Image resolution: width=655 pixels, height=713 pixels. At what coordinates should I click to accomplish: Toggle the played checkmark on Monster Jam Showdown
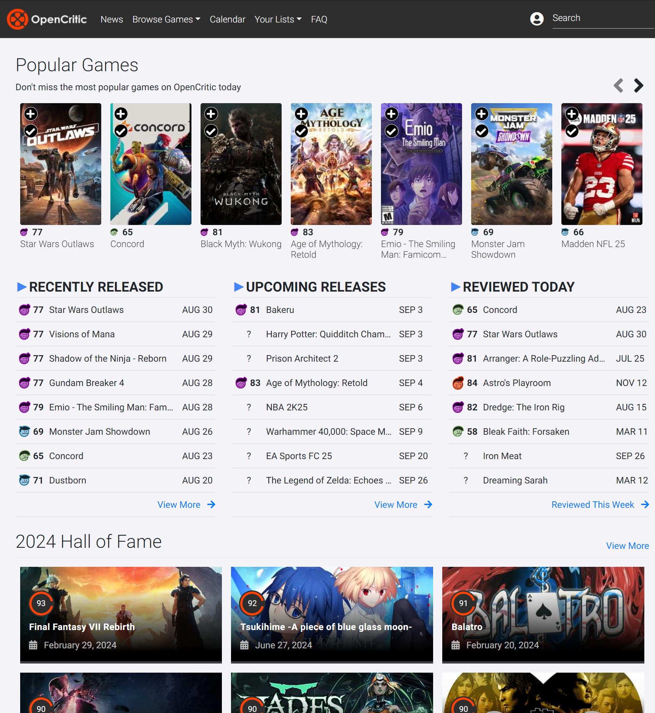pos(482,131)
